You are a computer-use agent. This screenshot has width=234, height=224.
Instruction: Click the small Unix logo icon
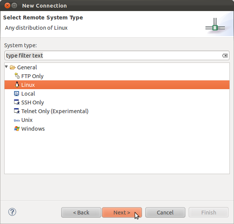point(17,120)
